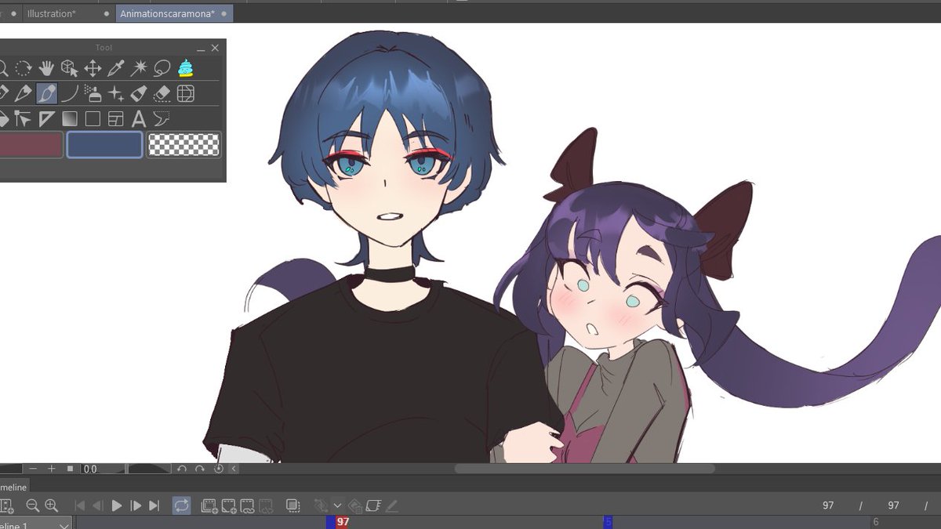Viewport: 941px width, 529px height.
Task: Go to the first frame
Action: [79, 506]
